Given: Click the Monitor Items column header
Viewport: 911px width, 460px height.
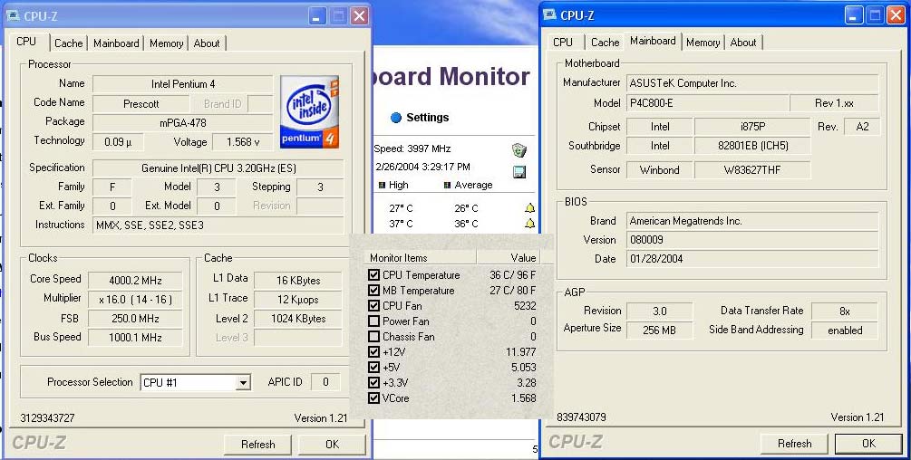Looking at the screenshot, I should [x=422, y=257].
